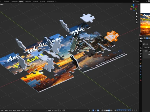Open the Particles properties tab

(141, 69)
